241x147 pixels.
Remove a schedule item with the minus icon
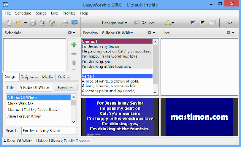pyautogui.click(x=74, y=54)
